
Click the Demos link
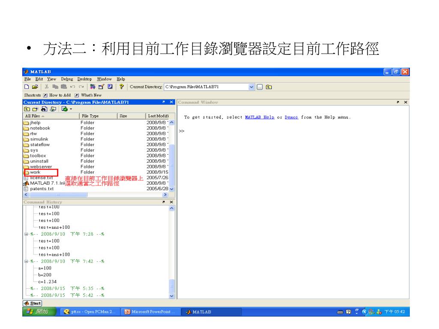pyautogui.click(x=291, y=117)
